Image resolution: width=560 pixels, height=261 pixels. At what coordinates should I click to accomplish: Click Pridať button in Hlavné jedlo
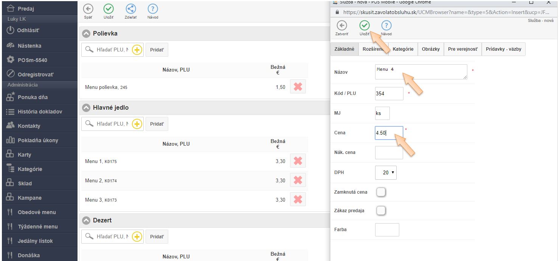coord(157,124)
